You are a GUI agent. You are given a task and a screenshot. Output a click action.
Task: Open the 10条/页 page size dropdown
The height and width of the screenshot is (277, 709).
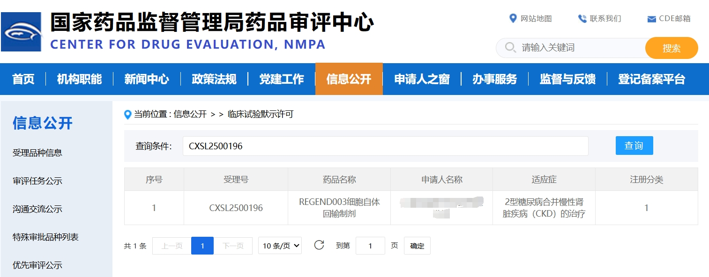(x=280, y=246)
